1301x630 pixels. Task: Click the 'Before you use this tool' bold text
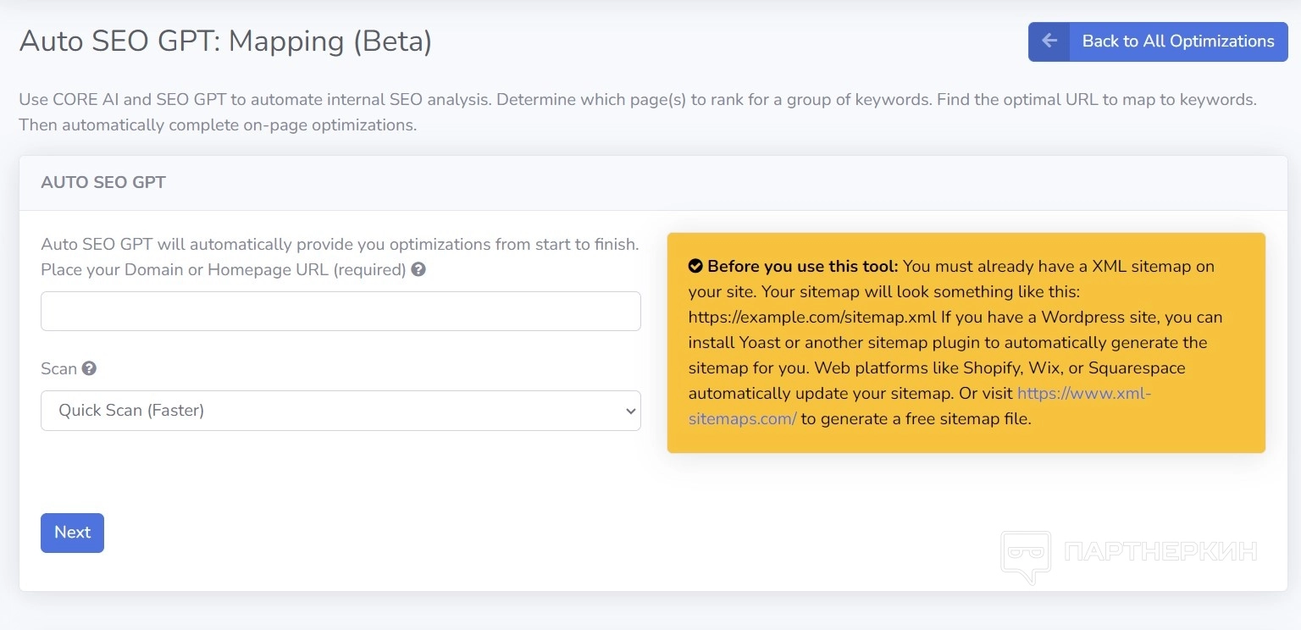802,267
